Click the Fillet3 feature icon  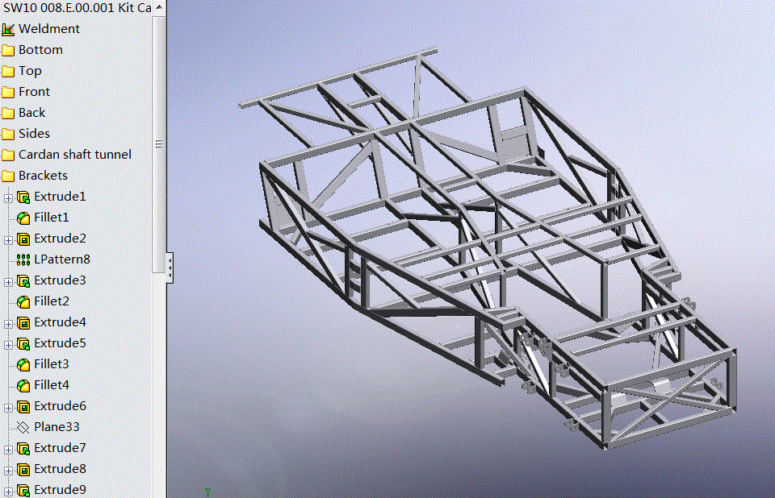tap(23, 365)
